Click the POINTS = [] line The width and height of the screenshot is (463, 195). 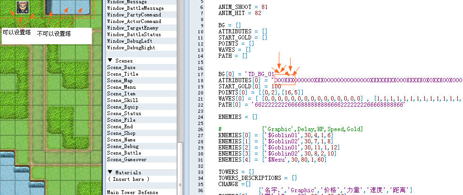236,44
